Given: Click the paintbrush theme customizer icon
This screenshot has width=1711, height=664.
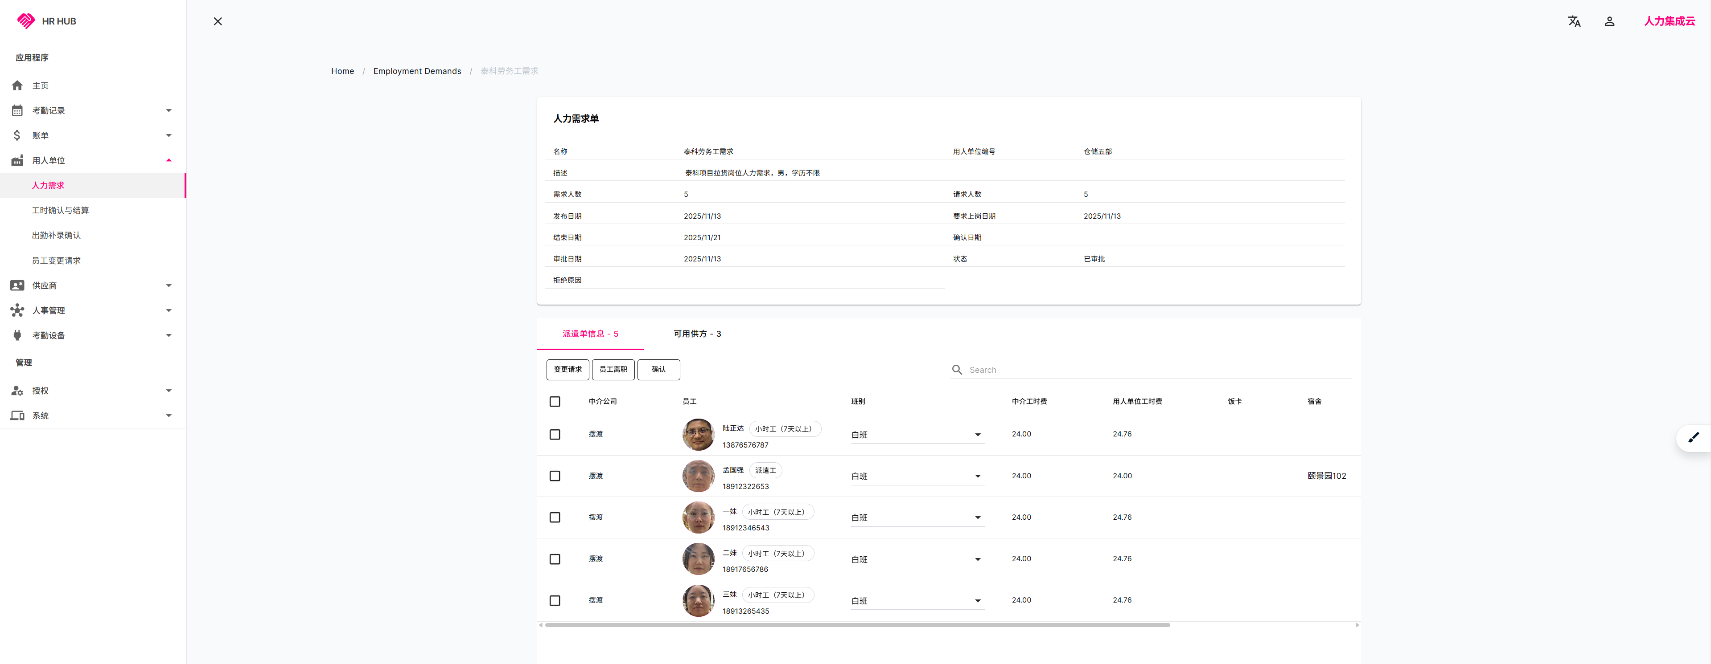Looking at the screenshot, I should [1693, 437].
